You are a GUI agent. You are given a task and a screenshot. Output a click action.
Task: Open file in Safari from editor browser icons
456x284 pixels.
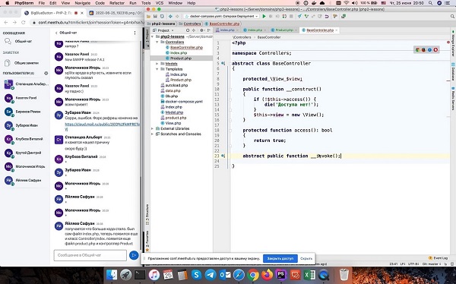[x=429, y=49]
